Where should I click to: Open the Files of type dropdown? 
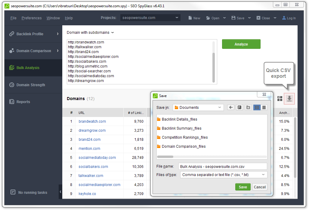[x=224, y=175]
